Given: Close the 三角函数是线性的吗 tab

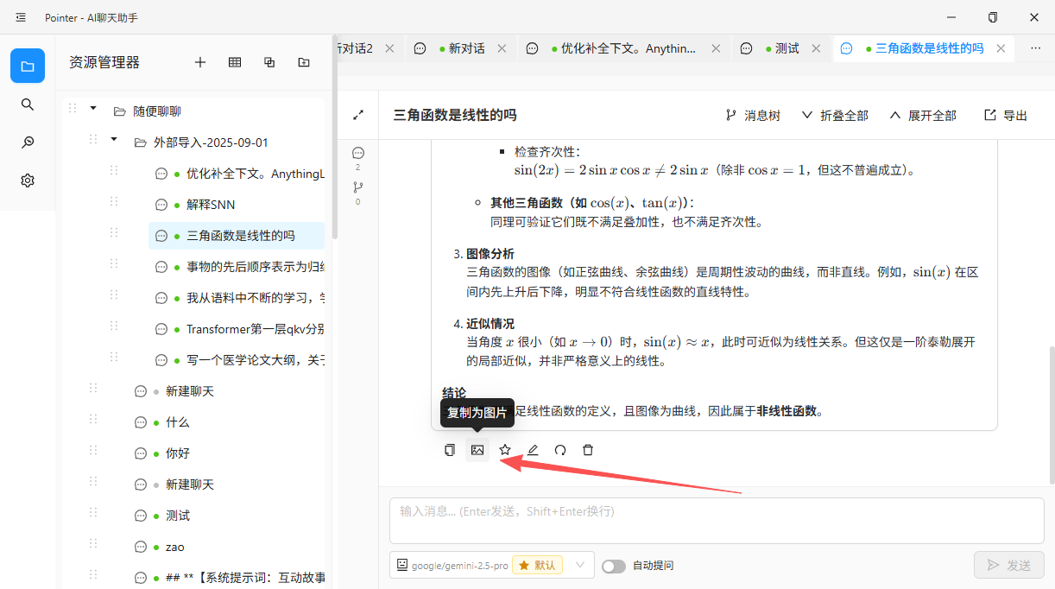Looking at the screenshot, I should (x=1001, y=48).
